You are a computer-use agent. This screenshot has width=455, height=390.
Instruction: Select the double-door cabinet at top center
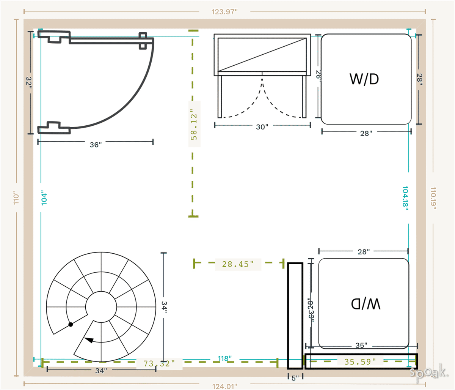(262, 76)
